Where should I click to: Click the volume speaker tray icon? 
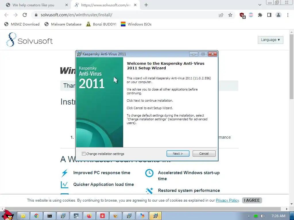(x=263, y=216)
